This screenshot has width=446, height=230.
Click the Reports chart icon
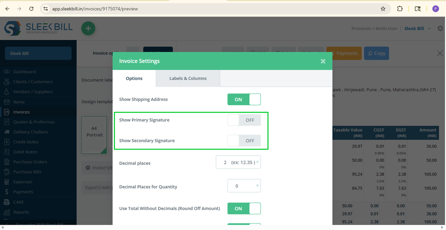point(7,212)
